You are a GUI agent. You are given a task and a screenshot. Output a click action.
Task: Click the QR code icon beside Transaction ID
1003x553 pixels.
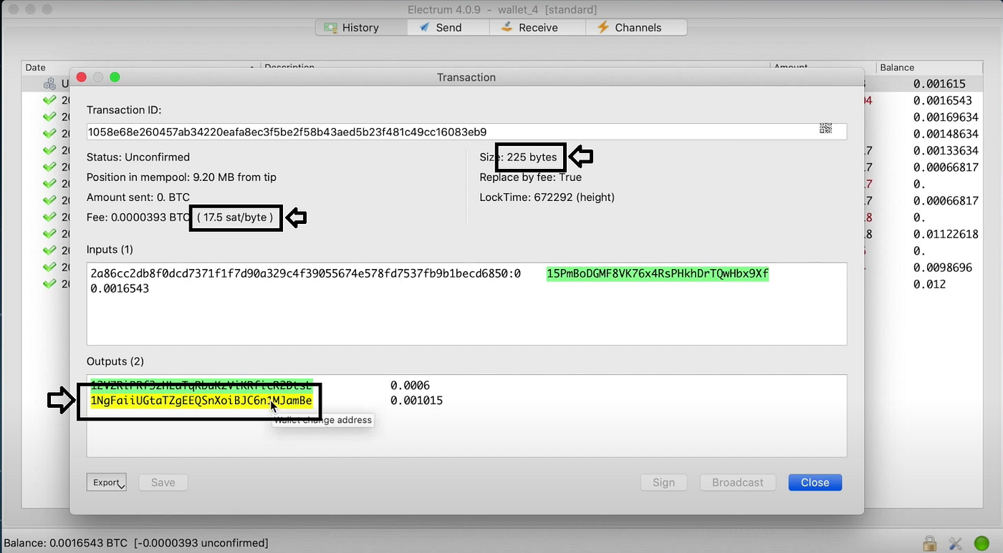click(825, 128)
